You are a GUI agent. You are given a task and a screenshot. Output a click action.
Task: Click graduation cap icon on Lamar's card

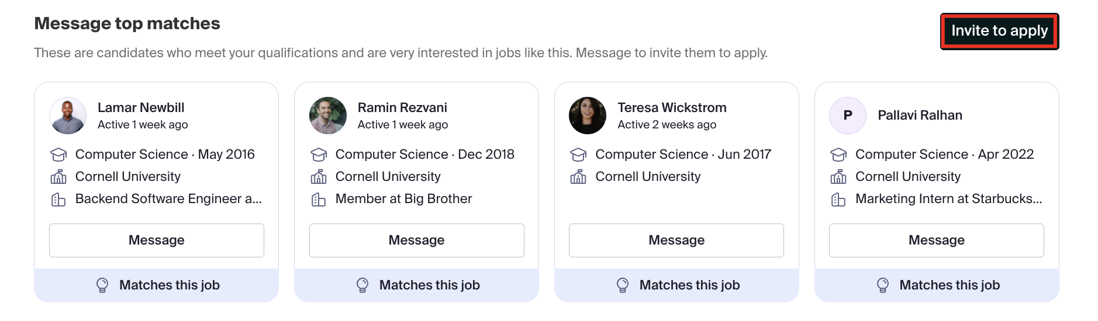tap(58, 155)
